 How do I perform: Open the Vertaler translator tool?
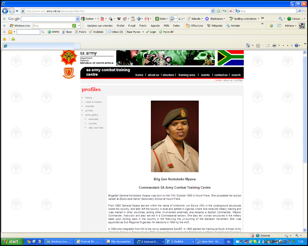click(233, 26)
